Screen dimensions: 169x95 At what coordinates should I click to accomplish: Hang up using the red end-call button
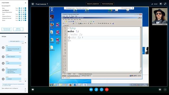(107, 89)
